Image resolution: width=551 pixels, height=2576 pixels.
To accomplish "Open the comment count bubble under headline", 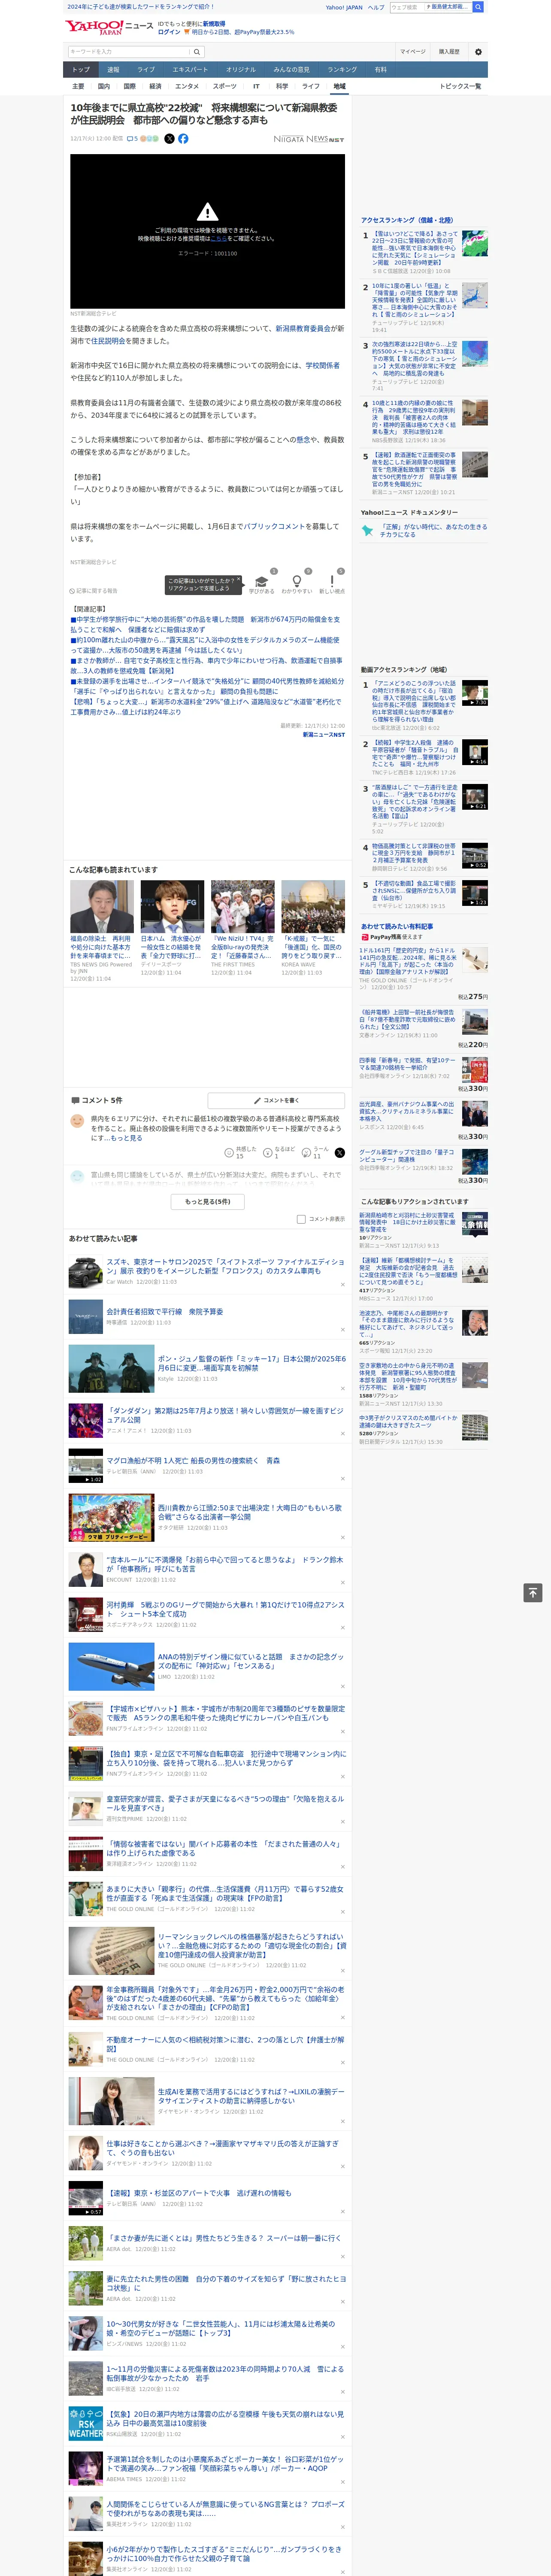I will tap(132, 139).
